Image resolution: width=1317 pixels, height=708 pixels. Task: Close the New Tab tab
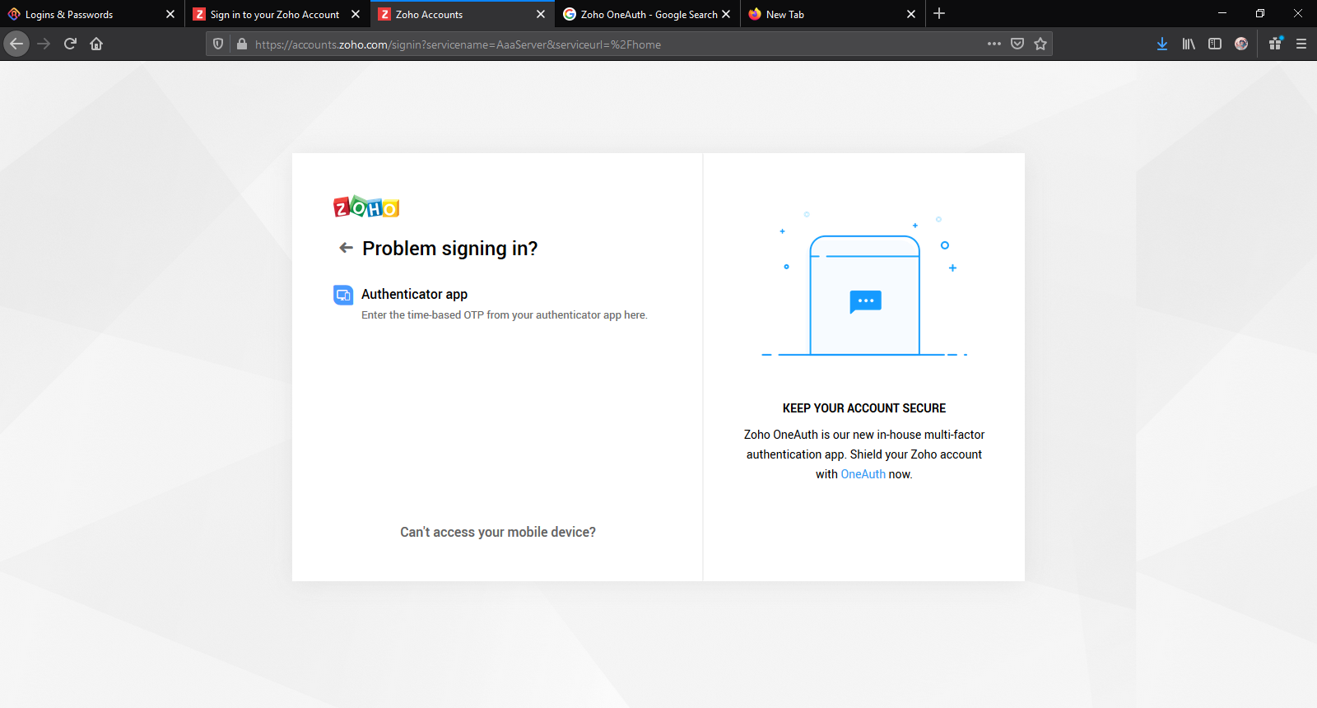click(911, 14)
